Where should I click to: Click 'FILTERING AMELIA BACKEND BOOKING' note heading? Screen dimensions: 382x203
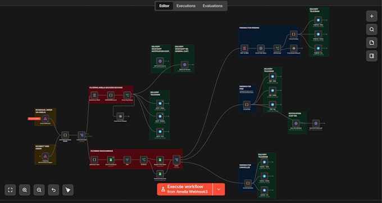[106, 88]
